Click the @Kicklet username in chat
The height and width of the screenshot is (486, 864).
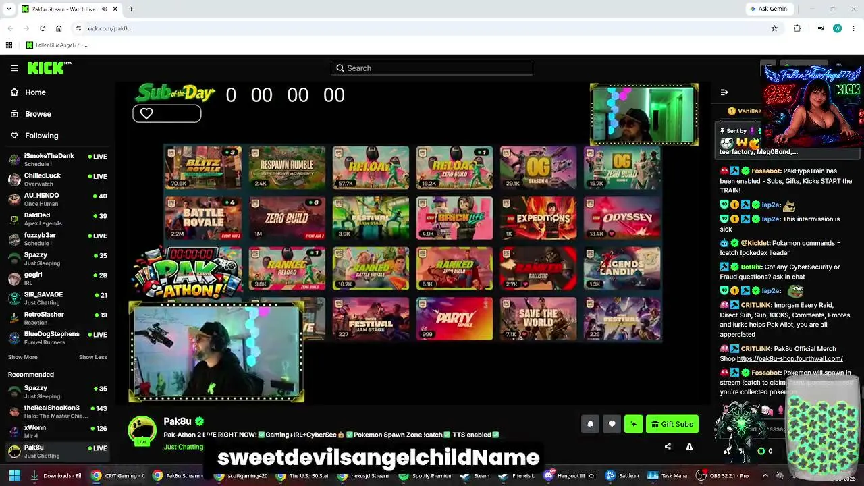[x=754, y=243]
